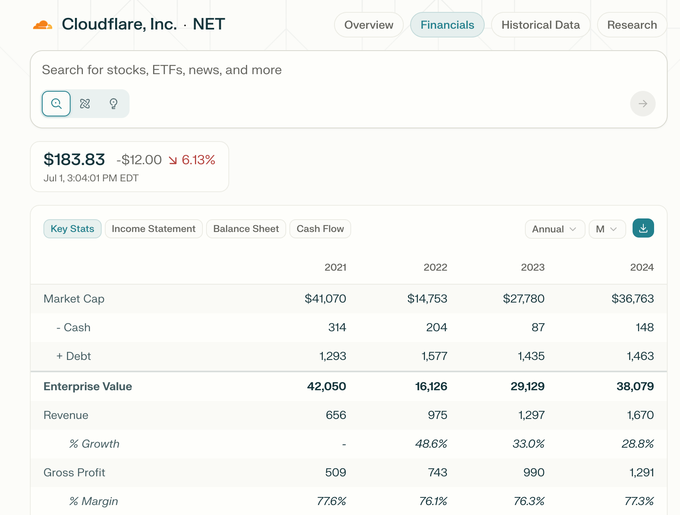The image size is (680, 515).
Task: Click the Revenue row label
Action: (x=66, y=415)
